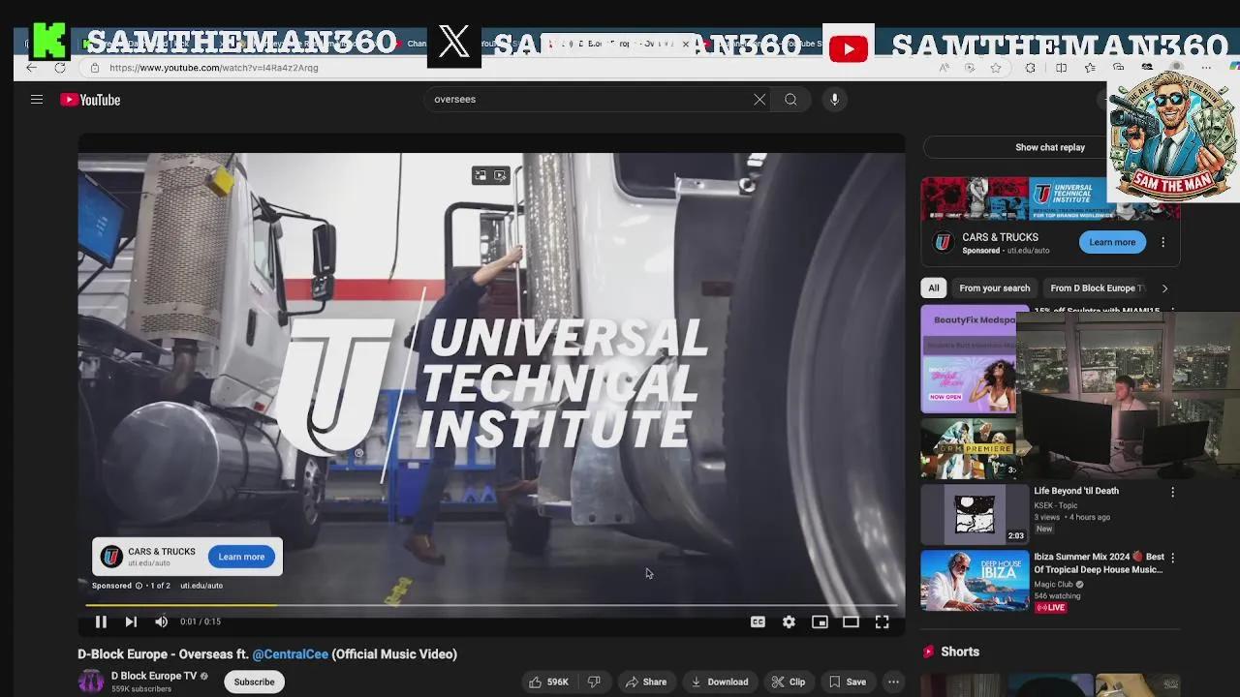Like the video with 596K likes
Image resolution: width=1240 pixels, height=697 pixels.
pos(548,682)
